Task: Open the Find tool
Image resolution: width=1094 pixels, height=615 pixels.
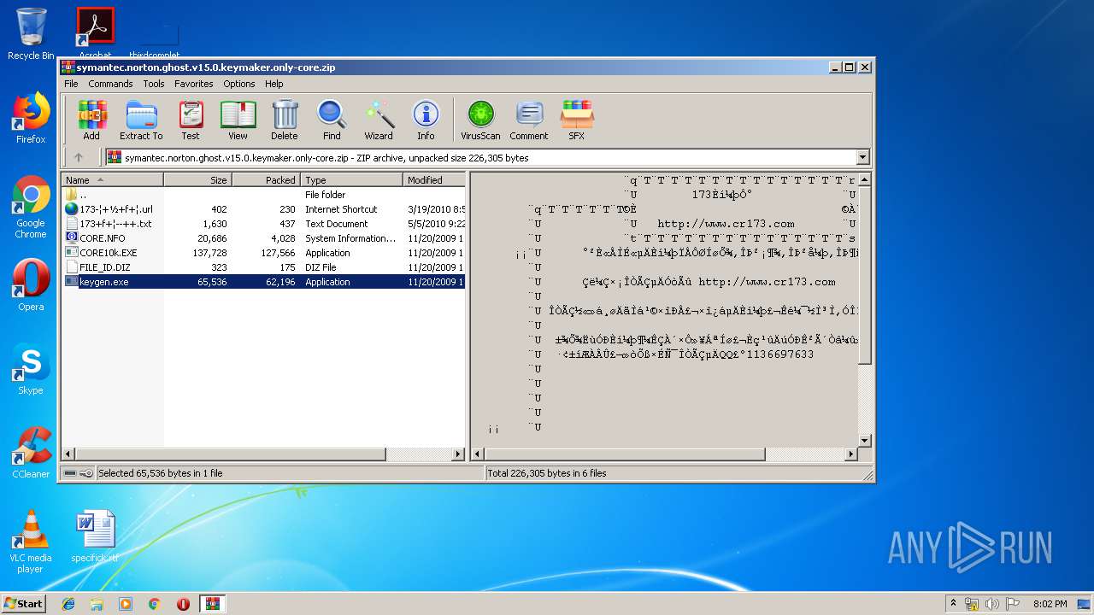Action: click(332, 120)
